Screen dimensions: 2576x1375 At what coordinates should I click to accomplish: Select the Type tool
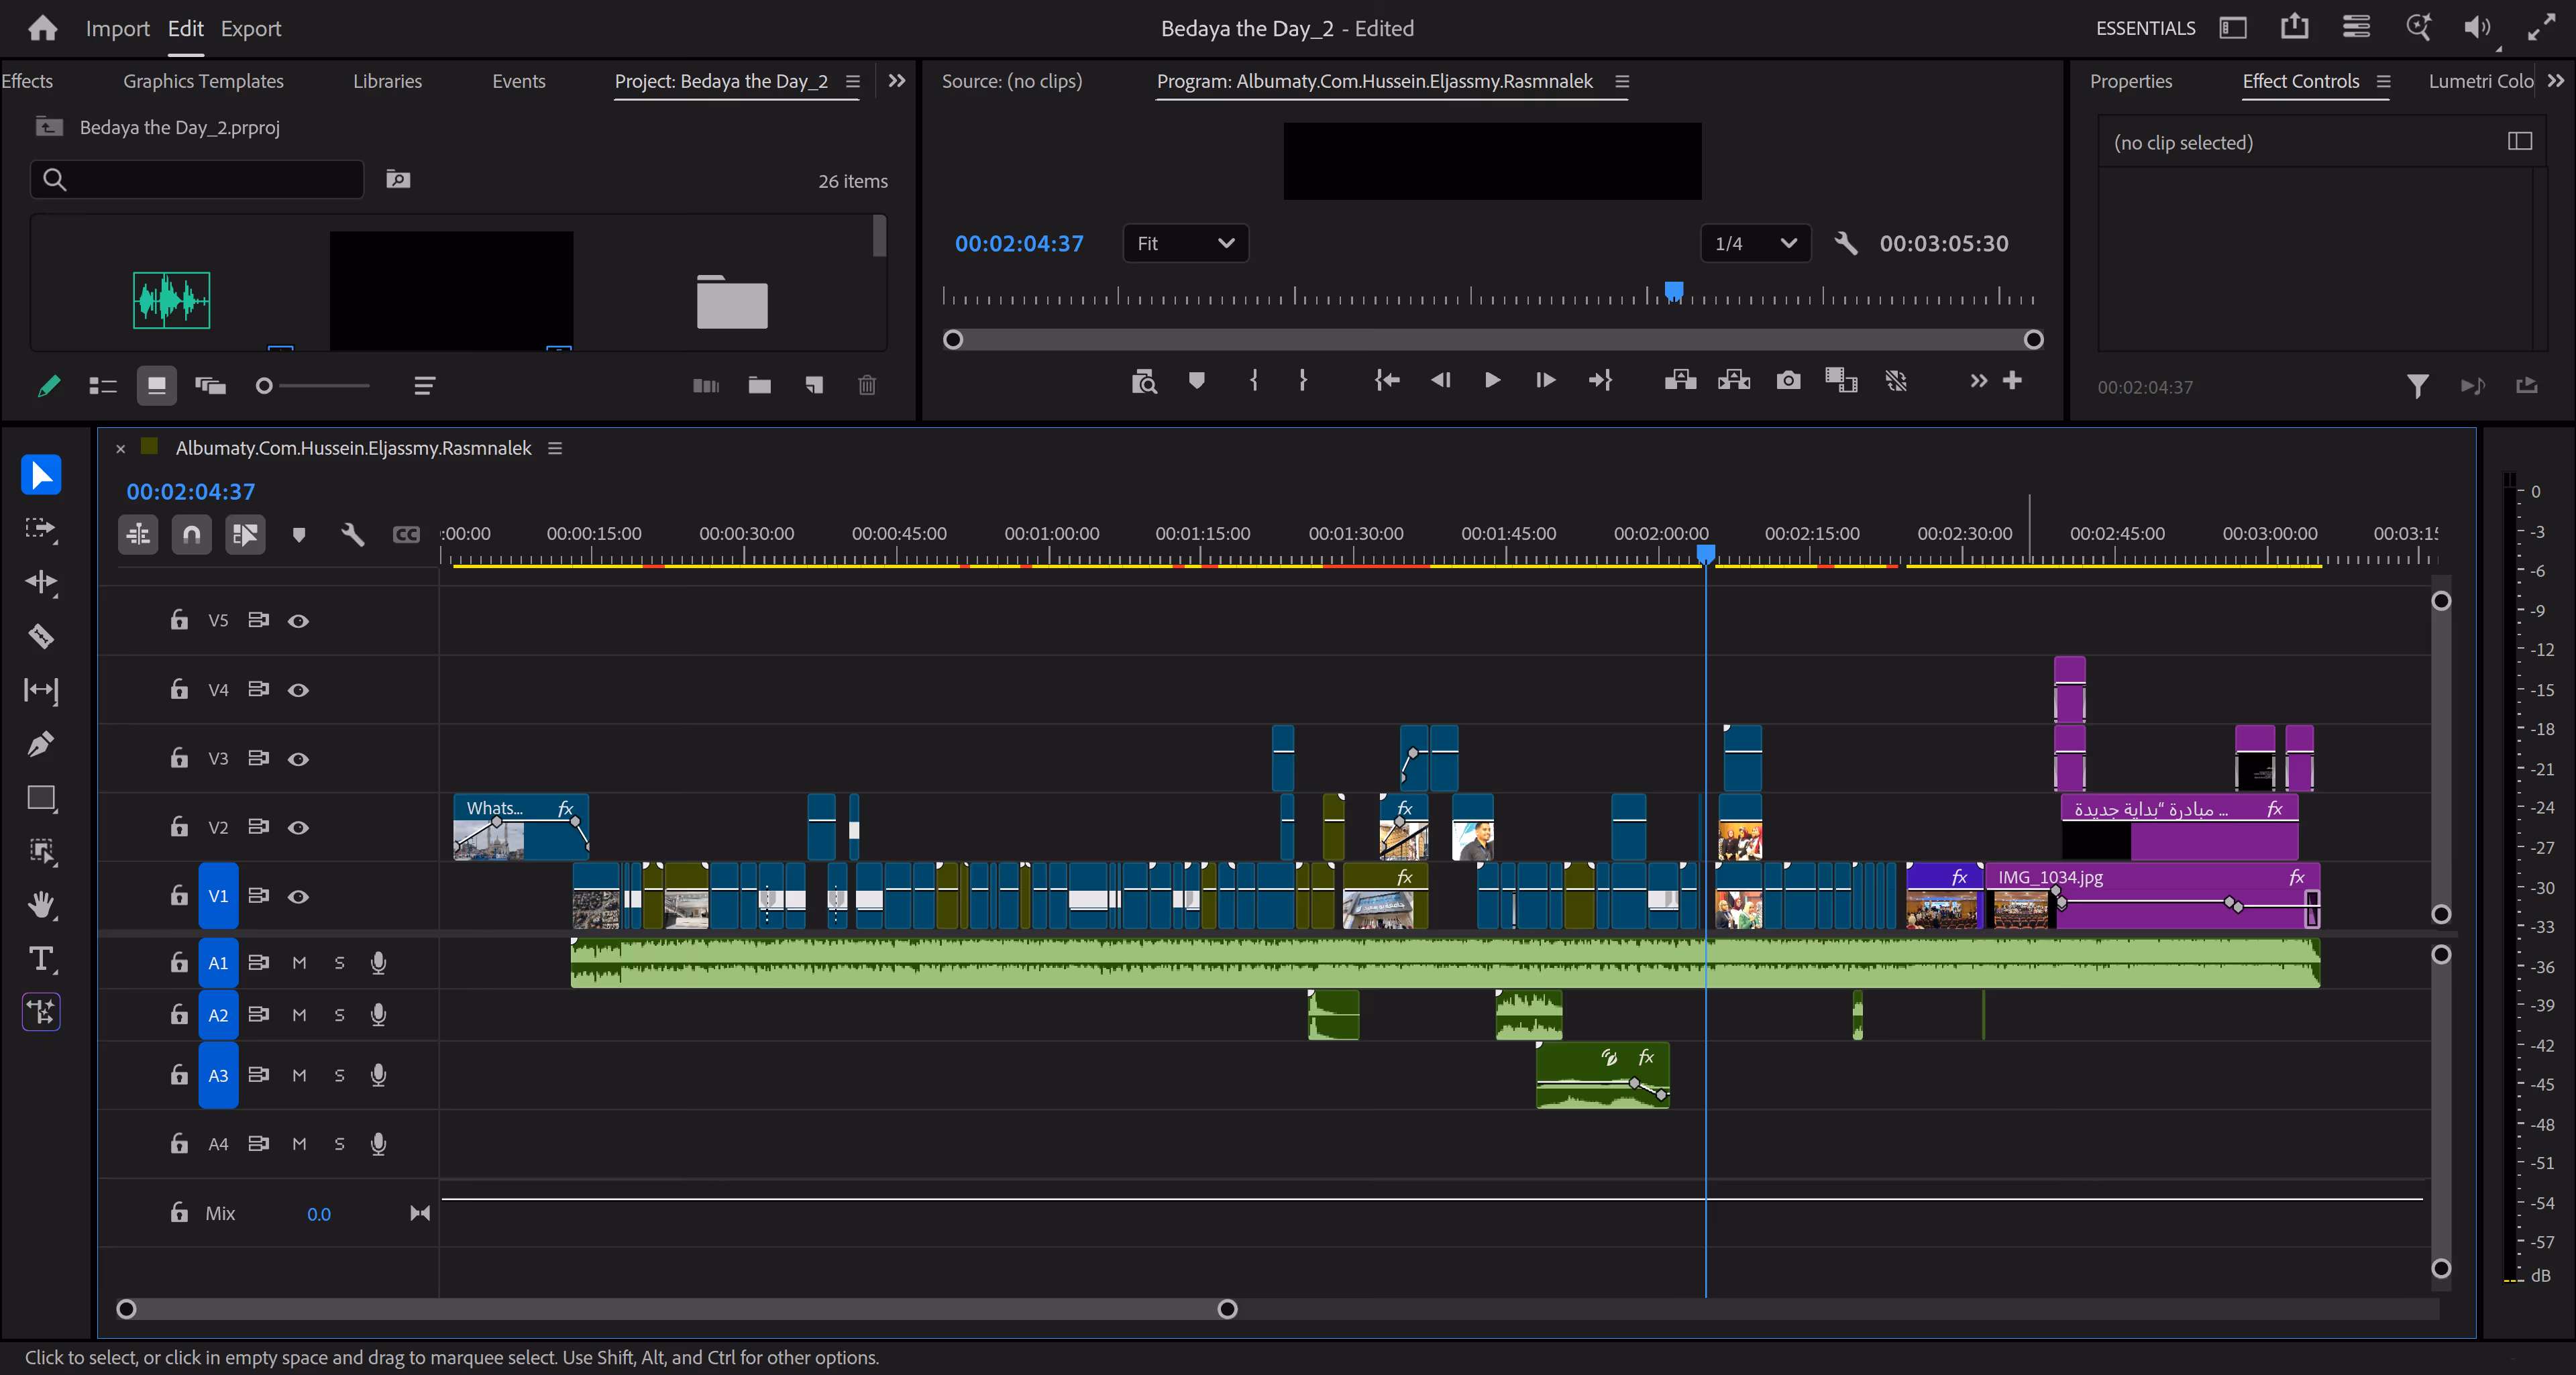[x=41, y=959]
